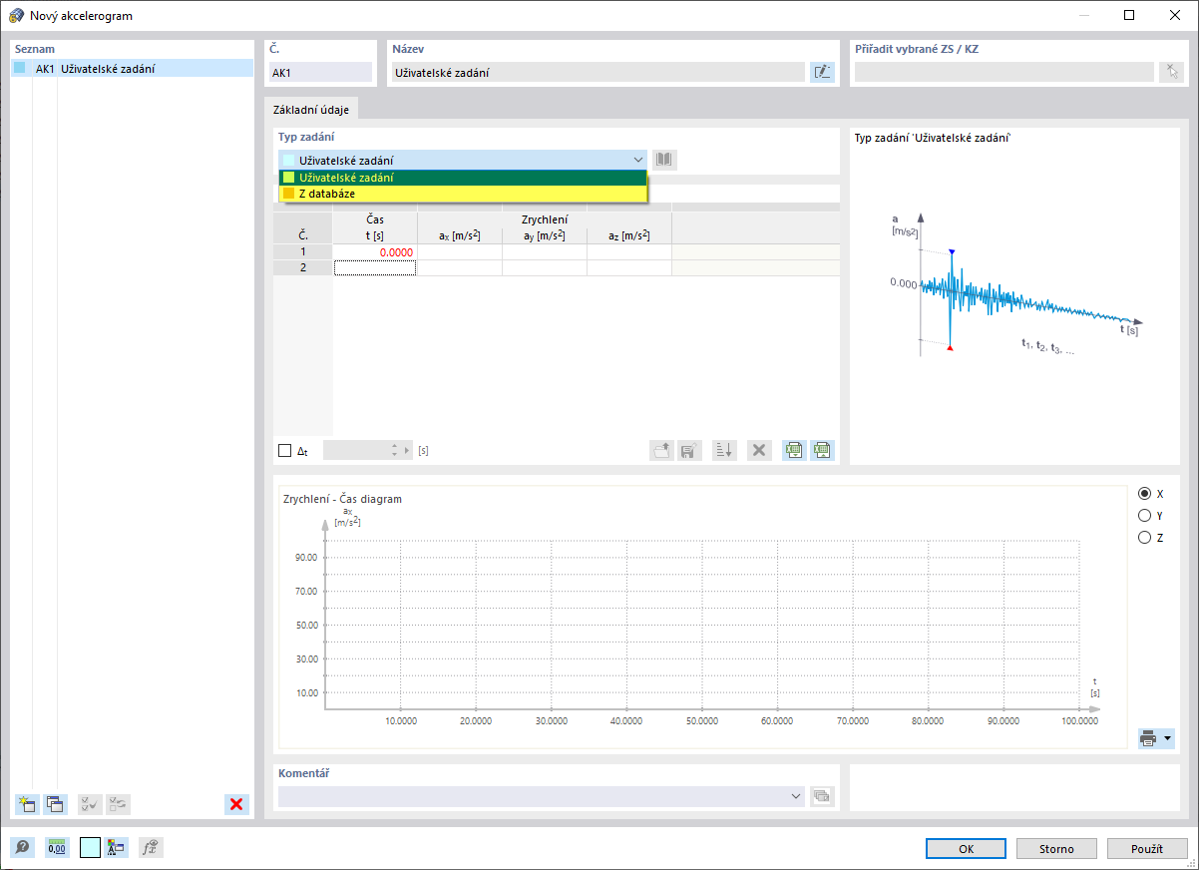Image resolution: width=1199 pixels, height=870 pixels.
Task: Click the Čas t [s] column header
Action: [x=375, y=227]
